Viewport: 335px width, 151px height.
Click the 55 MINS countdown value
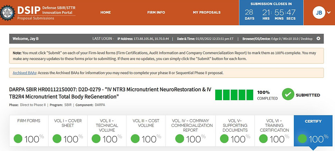(x=279, y=14)
